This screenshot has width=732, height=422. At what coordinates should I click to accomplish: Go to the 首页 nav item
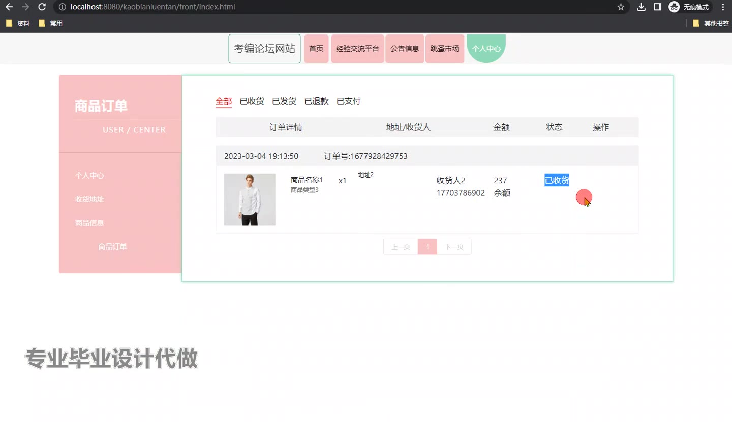[x=316, y=49]
